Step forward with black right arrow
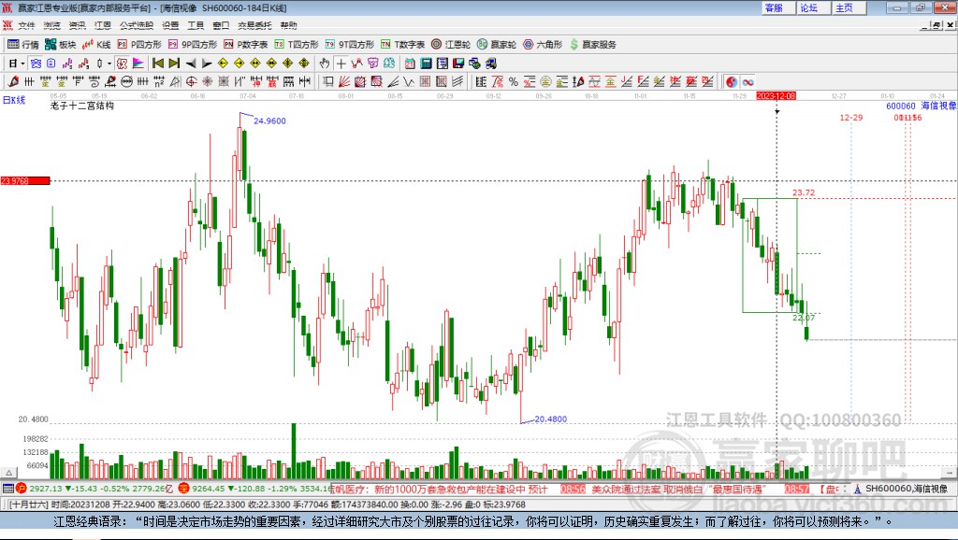Image resolution: width=958 pixels, height=540 pixels. [x=207, y=64]
